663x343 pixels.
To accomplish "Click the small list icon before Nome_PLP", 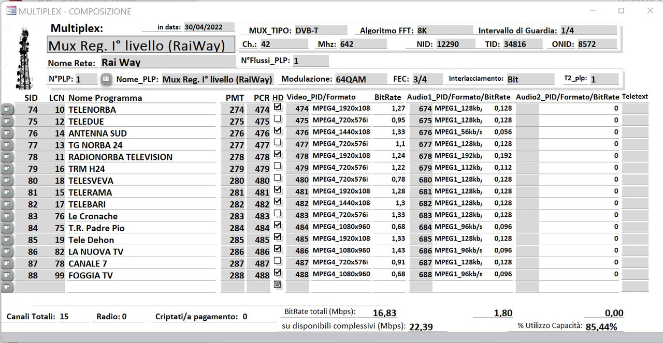I will pos(106,79).
